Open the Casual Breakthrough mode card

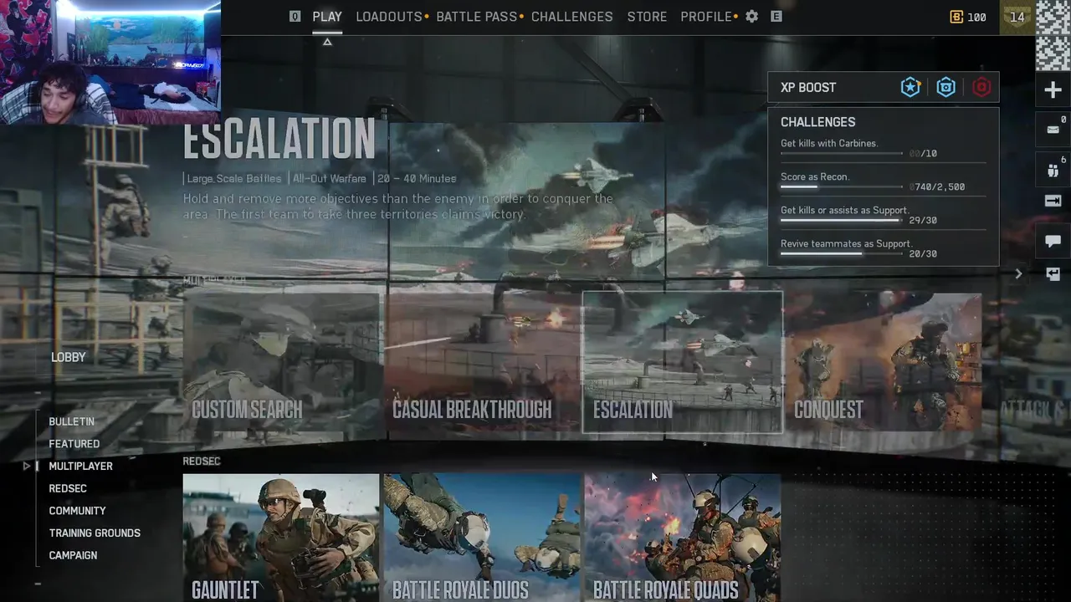click(x=482, y=362)
